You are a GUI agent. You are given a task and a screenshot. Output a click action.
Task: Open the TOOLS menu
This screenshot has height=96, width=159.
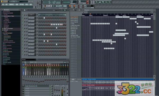coord(27,4)
